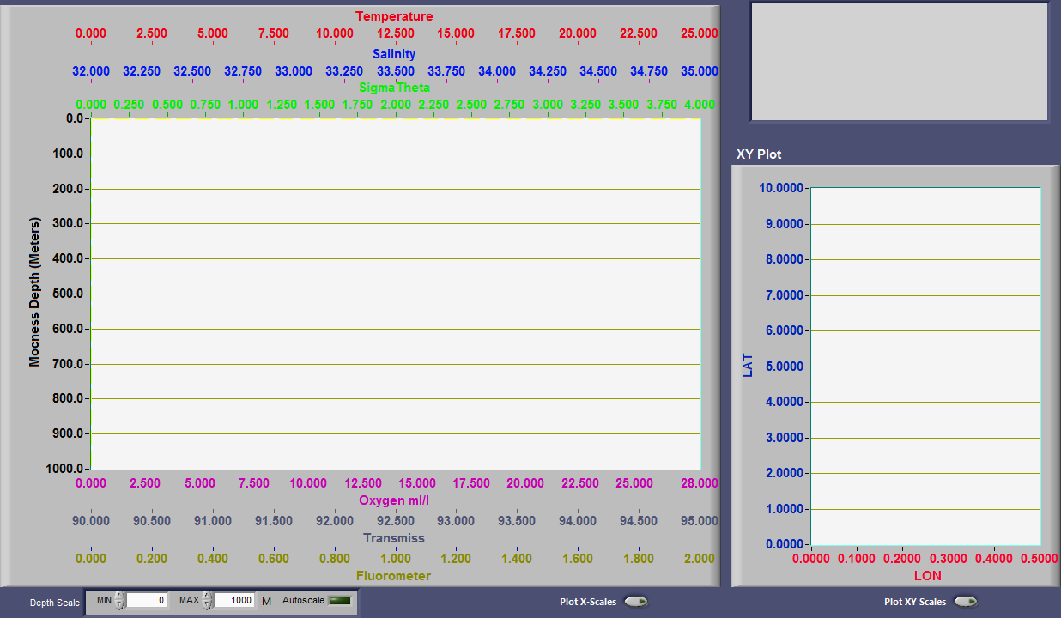Click the LON axis value 0.5000
This screenshot has height=618, width=1061.
click(x=1040, y=559)
